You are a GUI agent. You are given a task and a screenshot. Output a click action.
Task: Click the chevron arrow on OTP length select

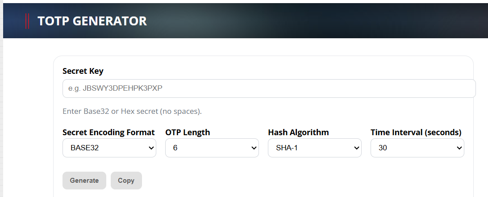click(x=253, y=148)
